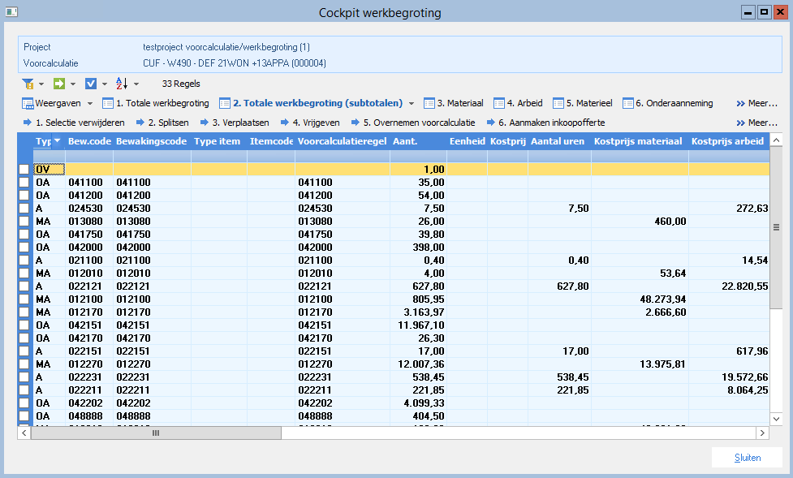
Task: Click arrow icon of Selectie verwijderen
Action: click(x=28, y=123)
